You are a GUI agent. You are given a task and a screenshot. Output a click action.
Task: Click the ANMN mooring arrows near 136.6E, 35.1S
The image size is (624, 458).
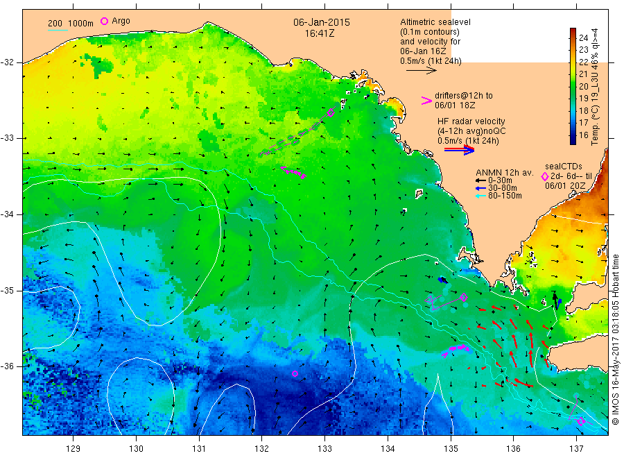click(557, 301)
